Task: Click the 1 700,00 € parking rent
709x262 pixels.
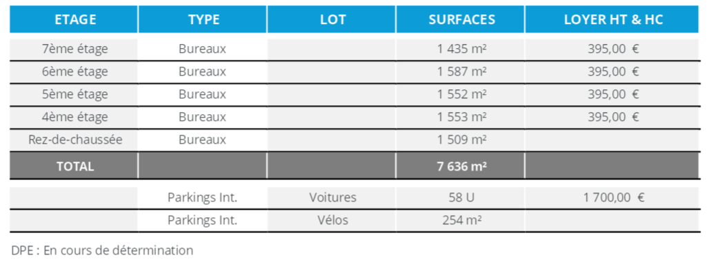Action: (612, 197)
